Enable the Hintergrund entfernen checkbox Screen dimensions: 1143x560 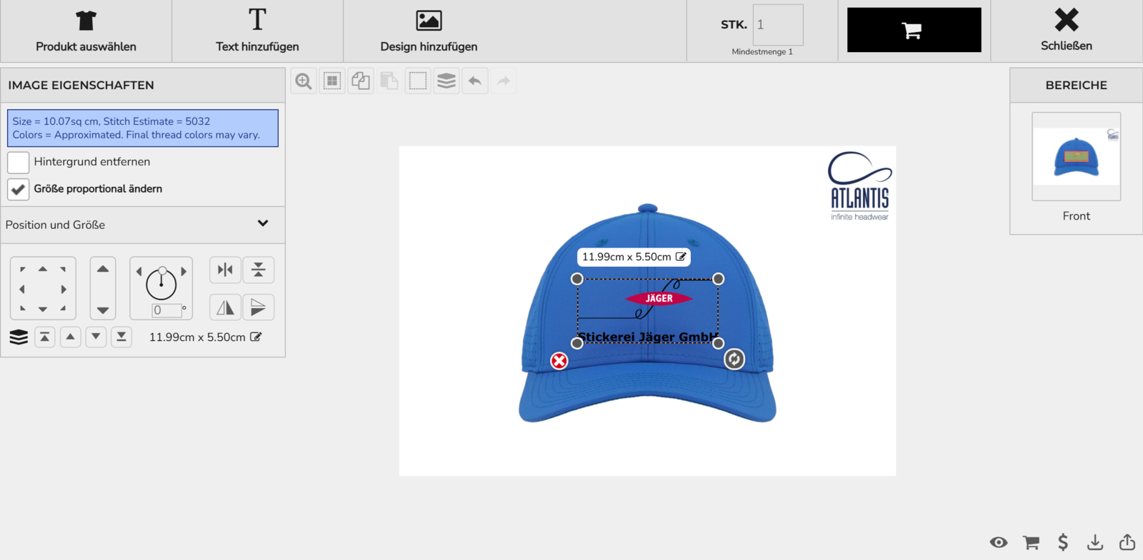[19, 162]
